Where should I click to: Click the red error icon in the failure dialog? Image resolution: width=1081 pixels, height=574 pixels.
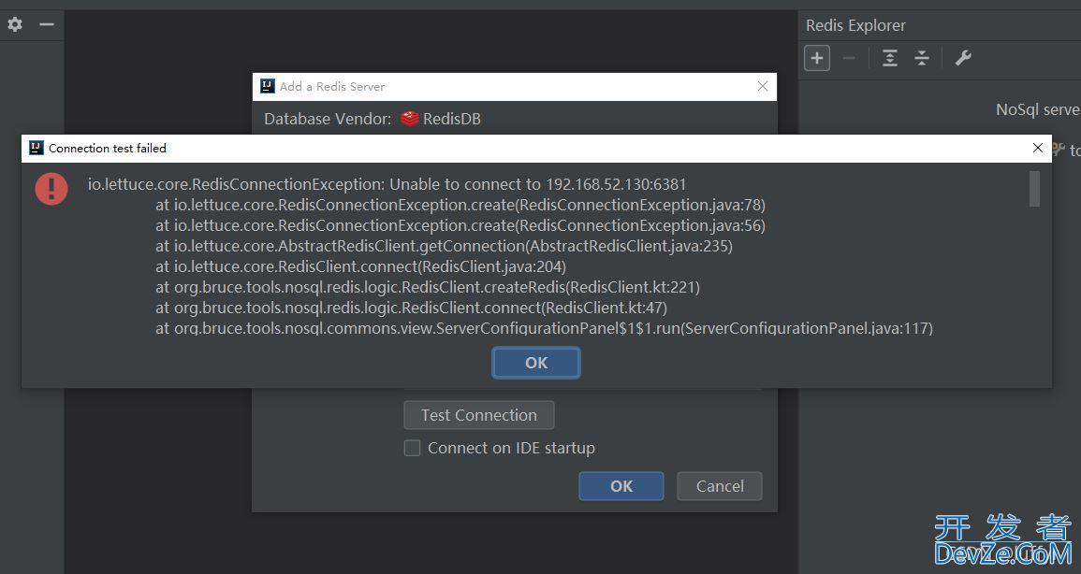click(x=51, y=189)
